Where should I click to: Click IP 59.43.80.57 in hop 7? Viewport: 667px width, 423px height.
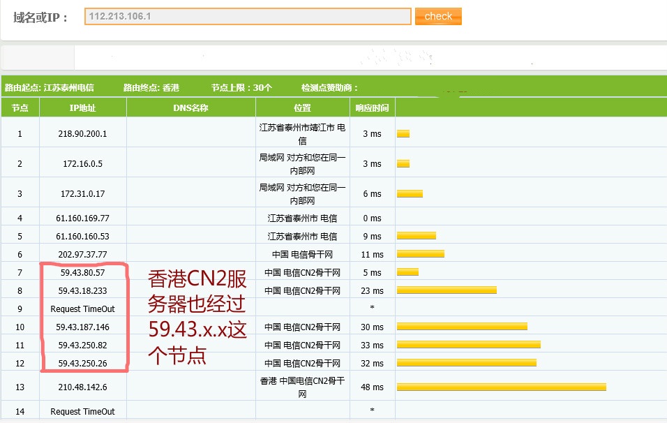82,273
